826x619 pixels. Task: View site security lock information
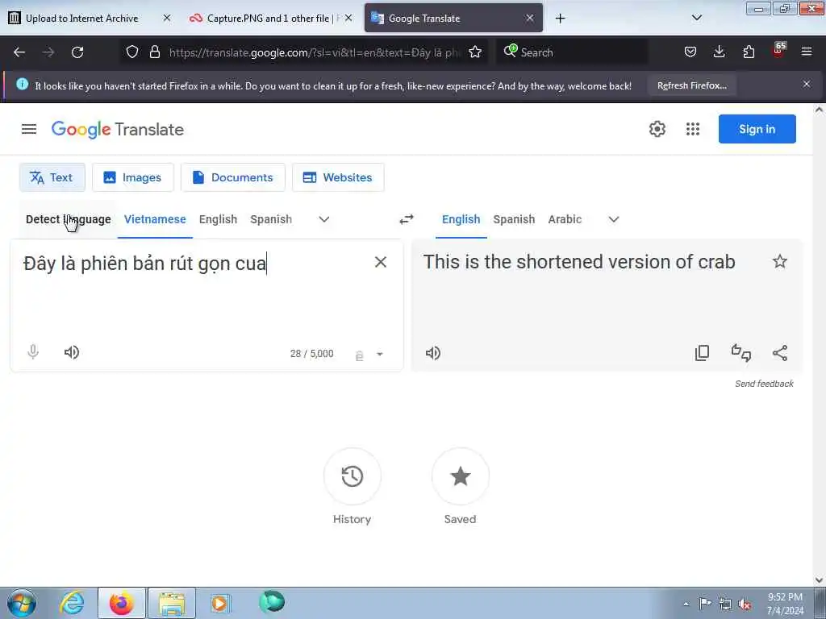(154, 52)
